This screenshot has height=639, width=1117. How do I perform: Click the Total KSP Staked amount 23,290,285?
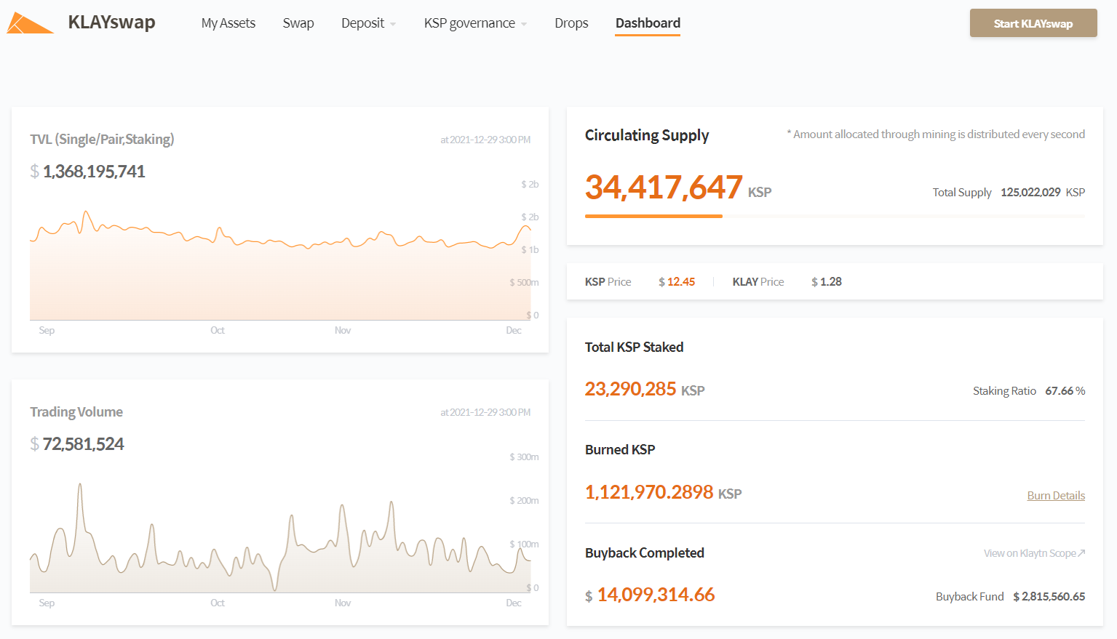[x=631, y=389]
